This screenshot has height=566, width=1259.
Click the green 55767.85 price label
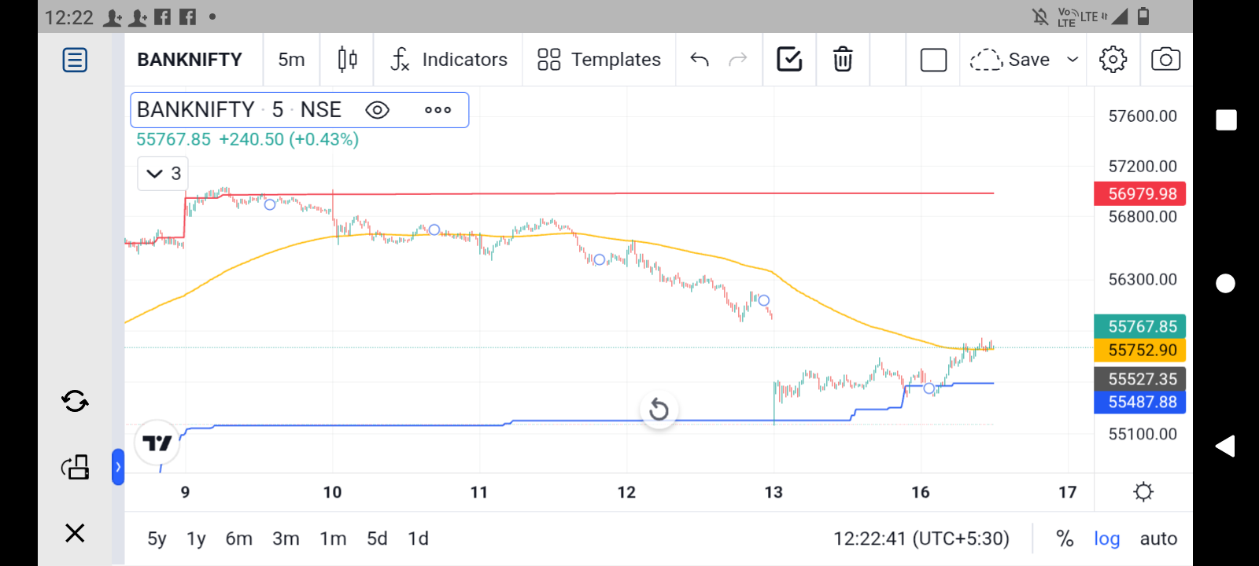point(1140,326)
